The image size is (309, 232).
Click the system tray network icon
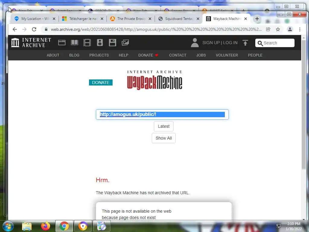pyautogui.click(x=279, y=226)
